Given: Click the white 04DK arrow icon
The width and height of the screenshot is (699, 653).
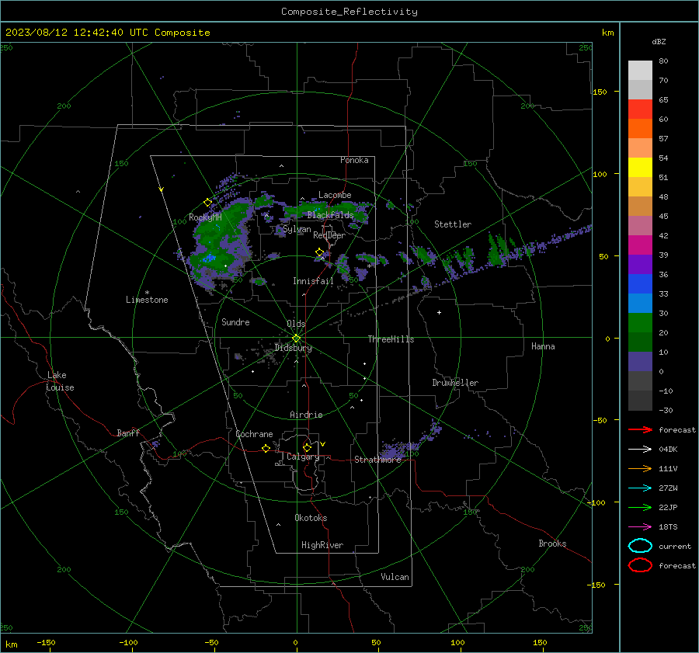Looking at the screenshot, I should (x=640, y=450).
